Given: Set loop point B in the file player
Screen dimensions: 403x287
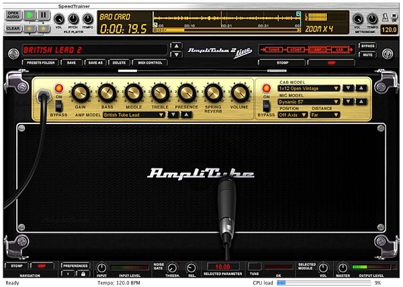Looking at the screenshot, I should [44, 28].
